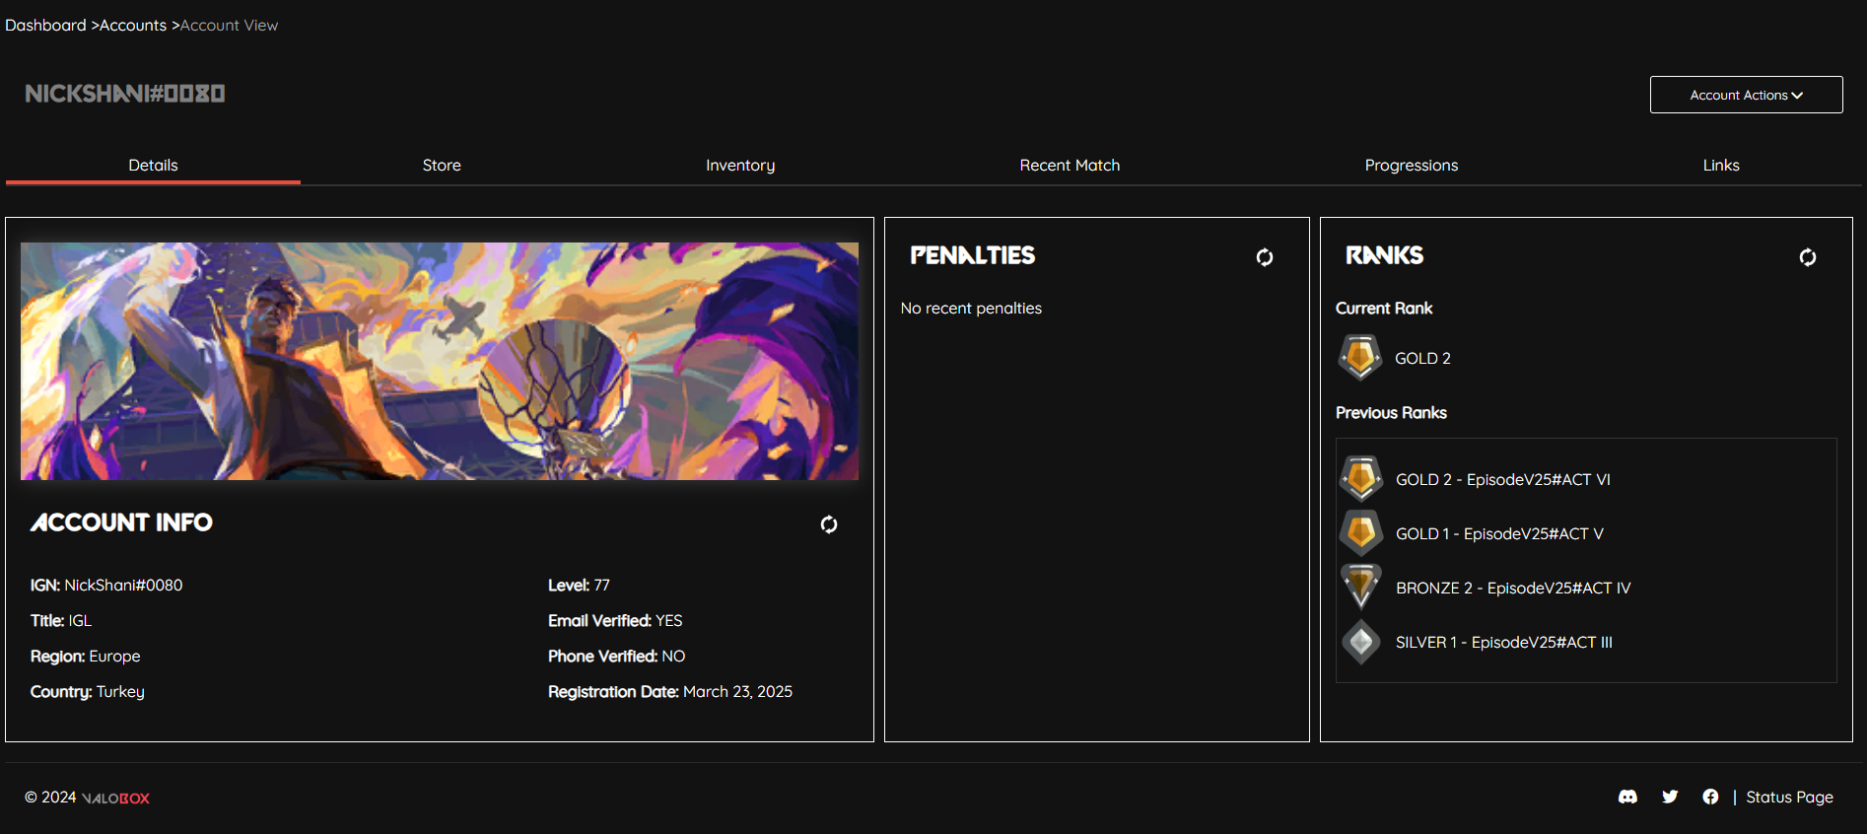The image size is (1867, 834).
Task: Click the current rank GOLD 2 text
Action: coord(1422,358)
